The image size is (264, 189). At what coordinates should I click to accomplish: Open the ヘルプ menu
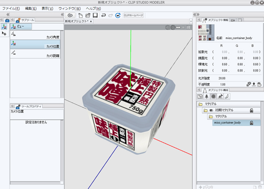(93, 9)
